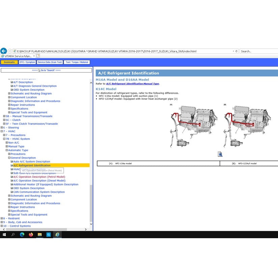Switch to the DTC / Symptom tab

click(x=27, y=62)
